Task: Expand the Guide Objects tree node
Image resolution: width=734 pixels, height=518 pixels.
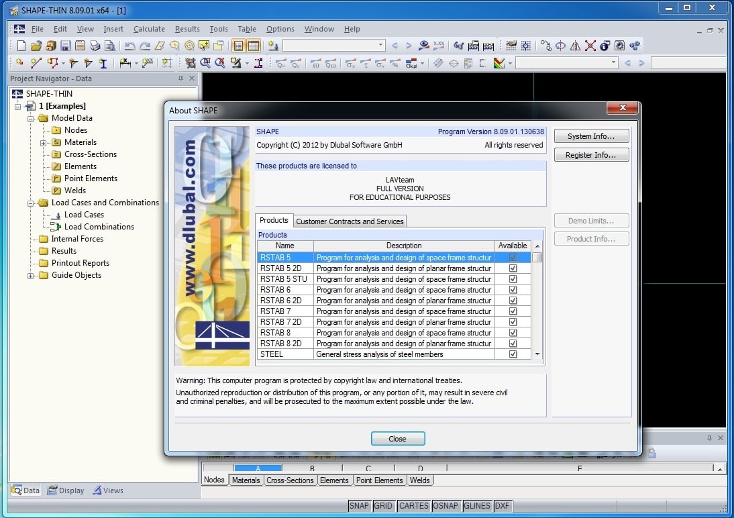Action: pos(30,275)
